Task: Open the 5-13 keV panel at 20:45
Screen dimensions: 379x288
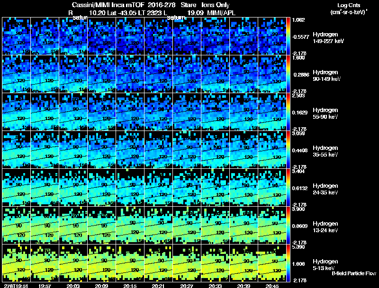Action: coord(272,263)
